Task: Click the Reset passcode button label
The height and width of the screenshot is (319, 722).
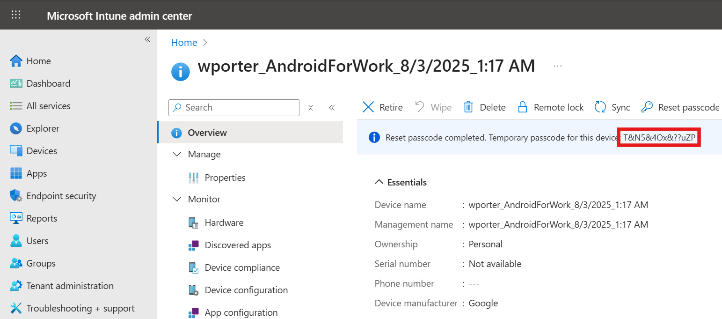Action: click(x=689, y=107)
